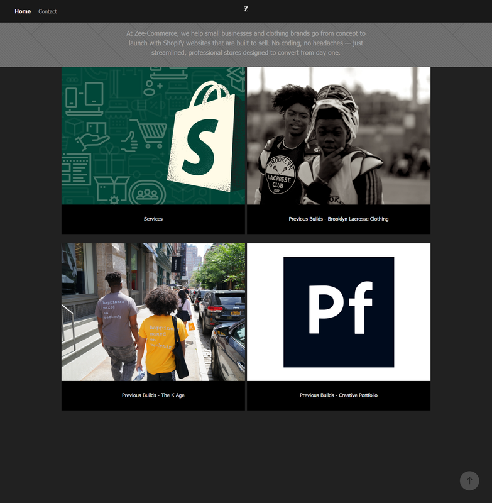Open the Shopify bag Services image

(x=153, y=136)
